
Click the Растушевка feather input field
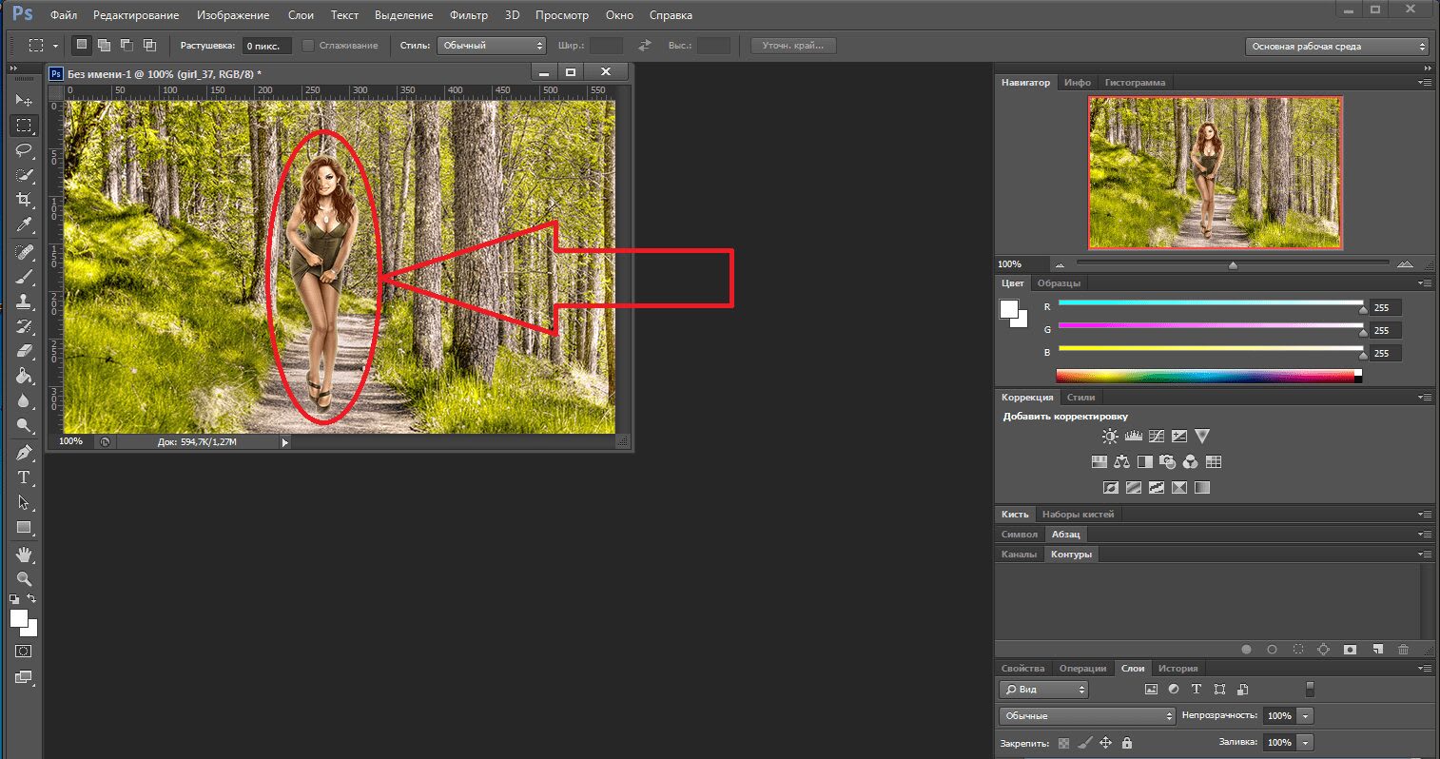click(265, 46)
